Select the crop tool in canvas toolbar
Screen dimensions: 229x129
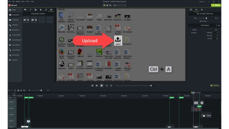(110, 5)
